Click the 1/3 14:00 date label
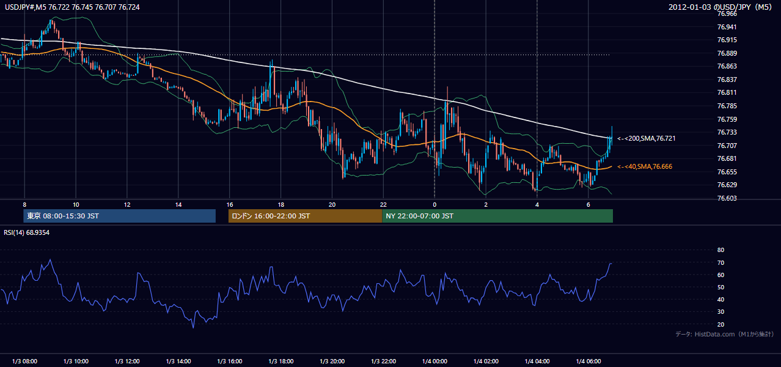The height and width of the screenshot is (367, 781). [x=178, y=361]
